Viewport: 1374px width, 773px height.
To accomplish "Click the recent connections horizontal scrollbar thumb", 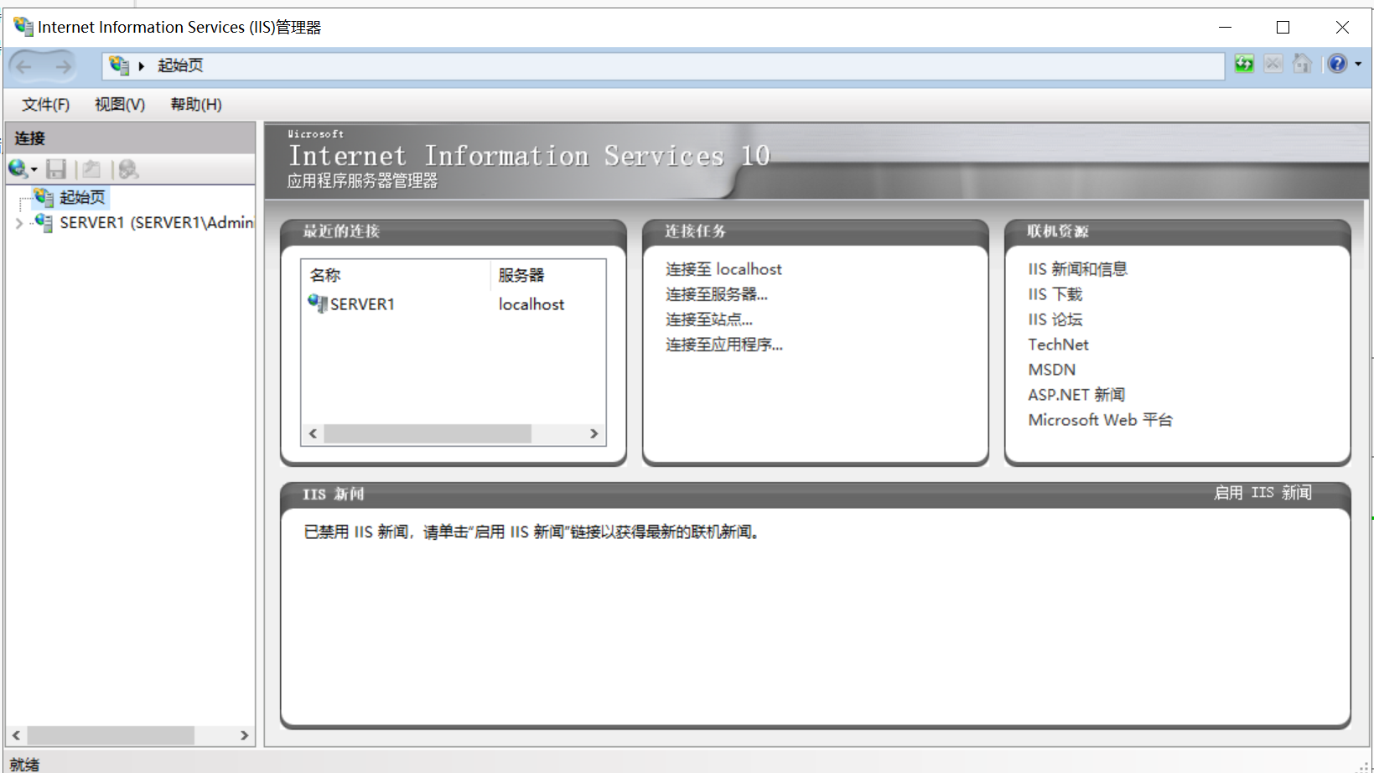I will click(x=428, y=433).
